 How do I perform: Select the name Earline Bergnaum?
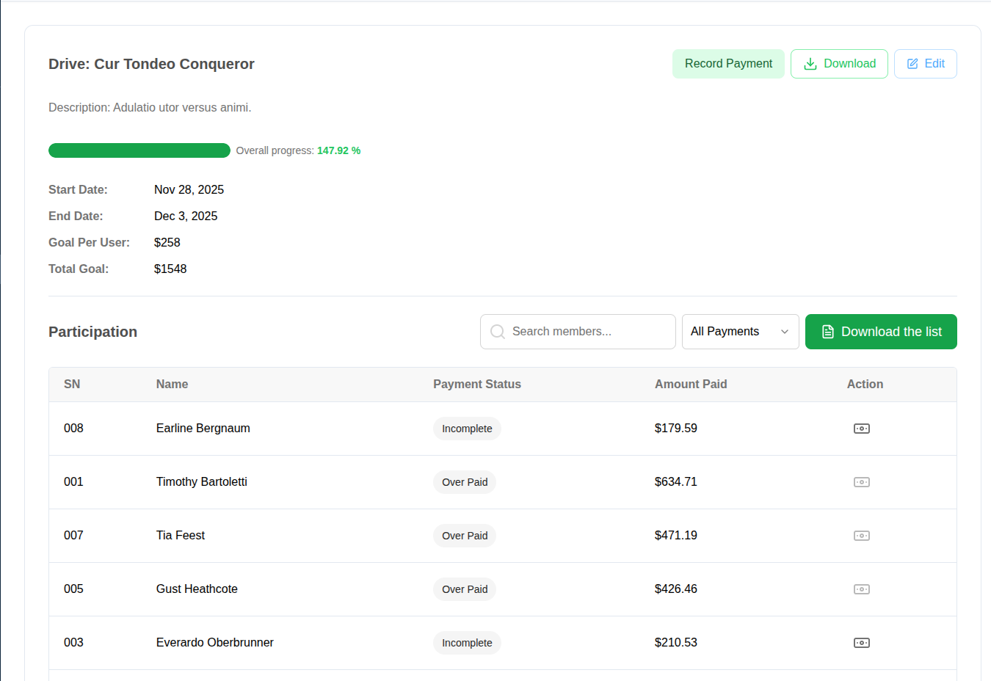[x=203, y=429]
